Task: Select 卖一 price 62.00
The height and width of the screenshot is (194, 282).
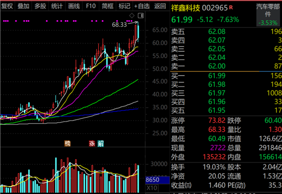Action: [x=217, y=66]
